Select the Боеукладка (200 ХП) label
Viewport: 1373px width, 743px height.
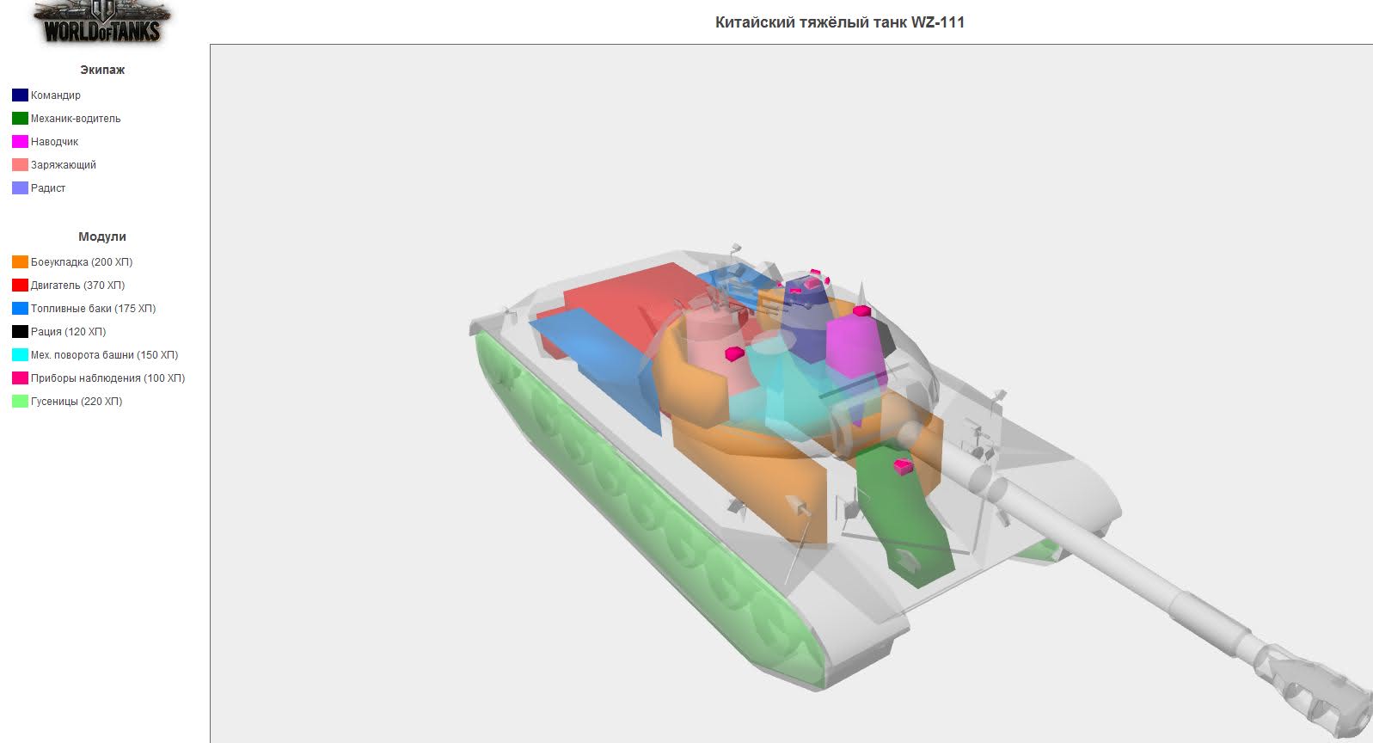click(x=82, y=262)
